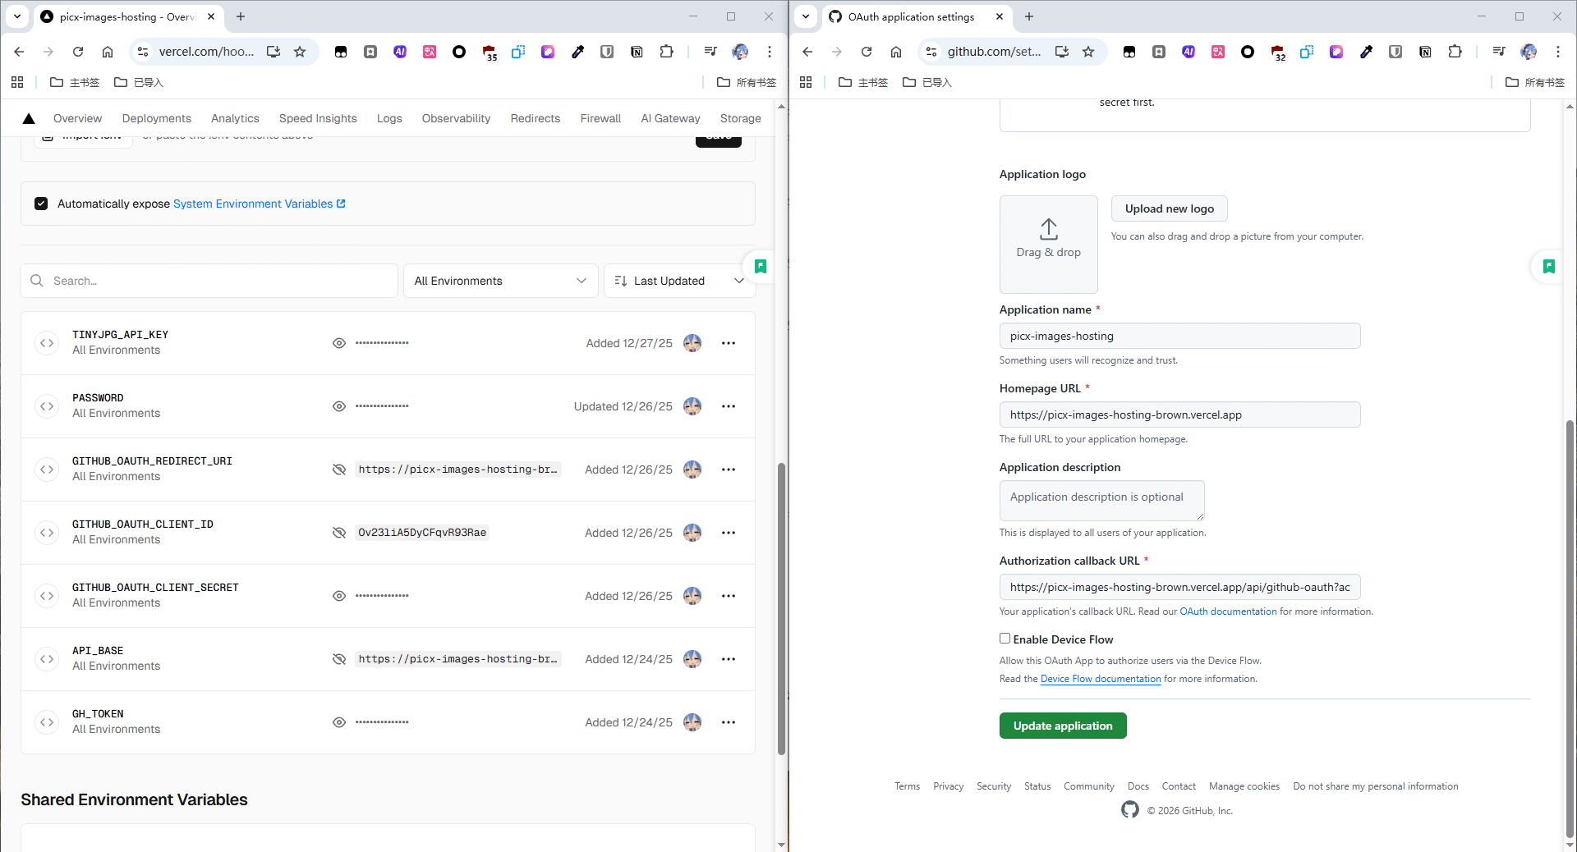Open more options for API_BASE row
The width and height of the screenshot is (1577, 852).
(729, 659)
